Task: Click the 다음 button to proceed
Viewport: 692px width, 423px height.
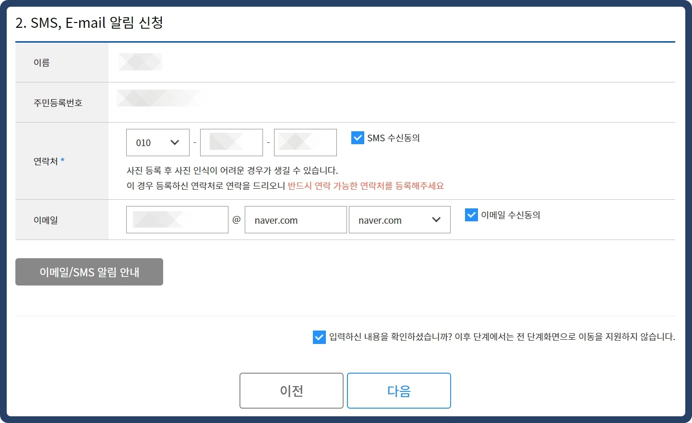Action: (398, 390)
